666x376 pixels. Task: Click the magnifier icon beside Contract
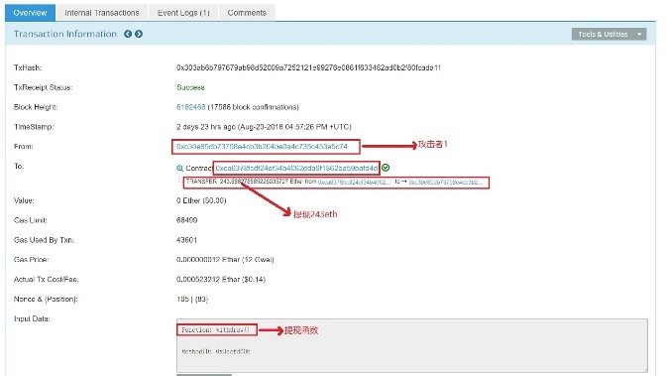click(x=179, y=169)
